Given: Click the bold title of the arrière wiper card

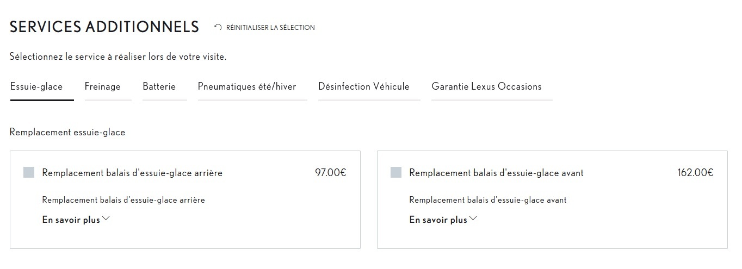Looking at the screenshot, I should click(132, 173).
